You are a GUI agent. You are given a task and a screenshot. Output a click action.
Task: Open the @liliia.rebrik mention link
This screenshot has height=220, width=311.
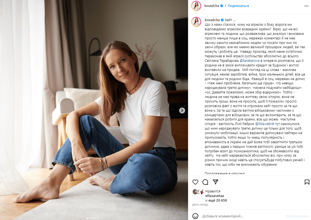pos(265,124)
